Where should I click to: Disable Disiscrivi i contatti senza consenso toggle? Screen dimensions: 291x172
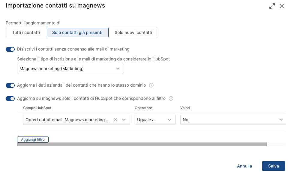(10, 49)
